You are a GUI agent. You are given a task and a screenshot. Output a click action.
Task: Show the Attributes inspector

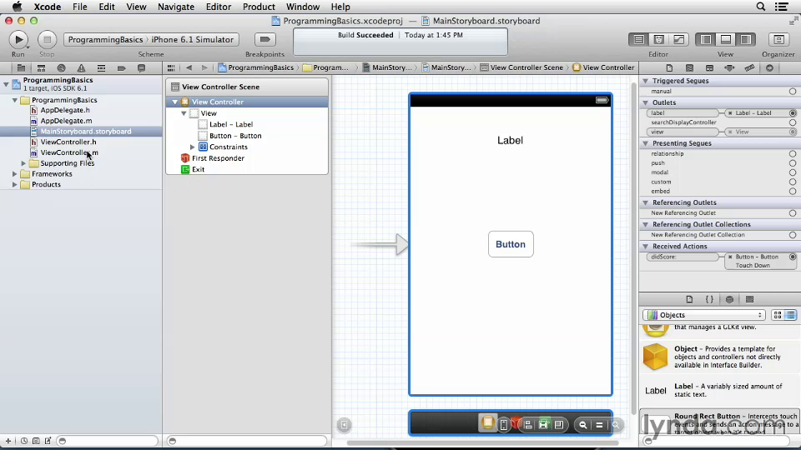coord(729,67)
